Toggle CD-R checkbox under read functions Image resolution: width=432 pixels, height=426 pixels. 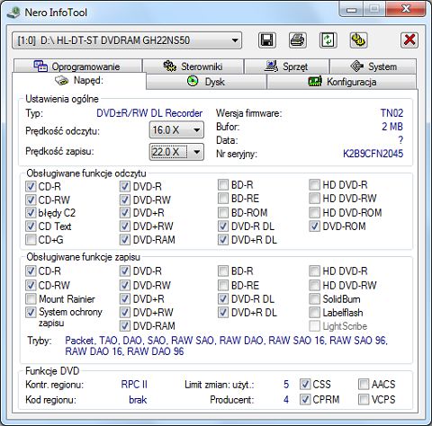point(31,186)
